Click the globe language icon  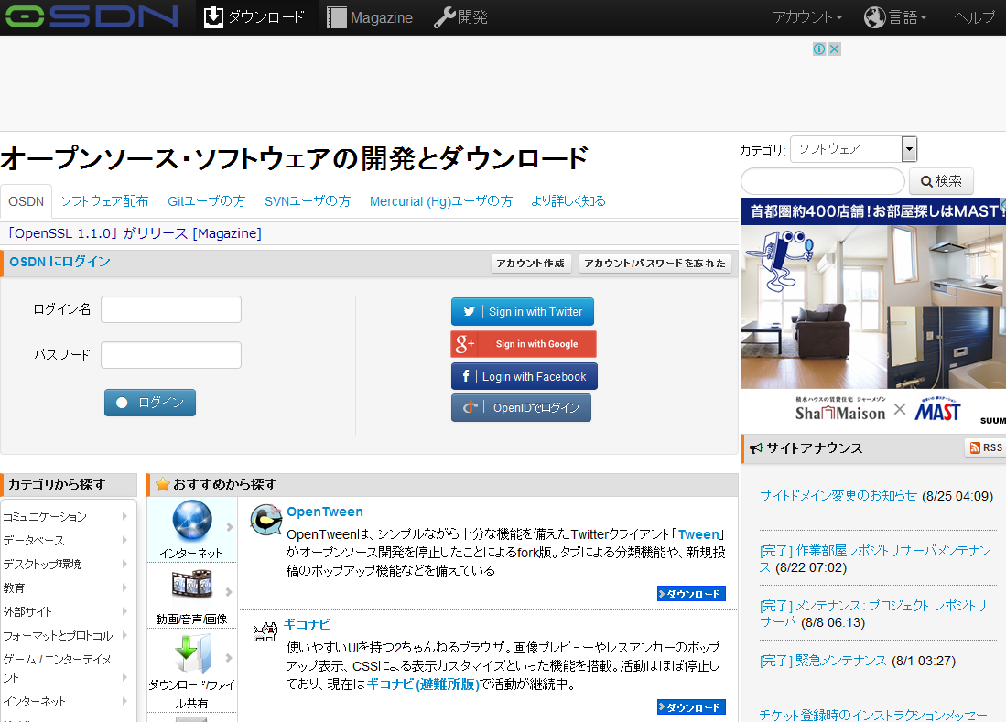pyautogui.click(x=875, y=17)
